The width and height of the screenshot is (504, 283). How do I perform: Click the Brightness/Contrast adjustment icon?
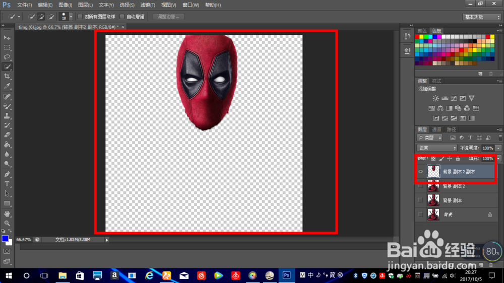(435, 98)
